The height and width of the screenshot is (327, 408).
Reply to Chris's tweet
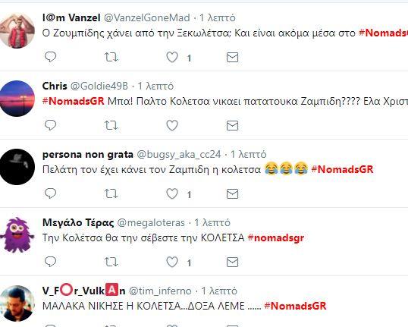[x=50, y=125]
